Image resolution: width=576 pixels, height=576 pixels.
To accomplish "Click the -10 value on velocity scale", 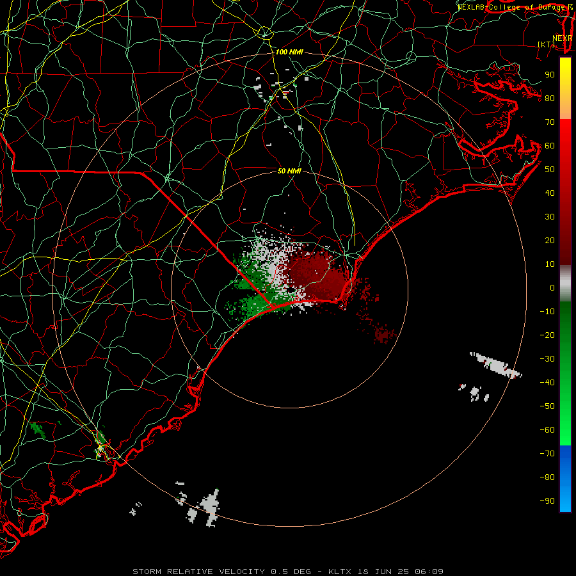I will click(547, 312).
